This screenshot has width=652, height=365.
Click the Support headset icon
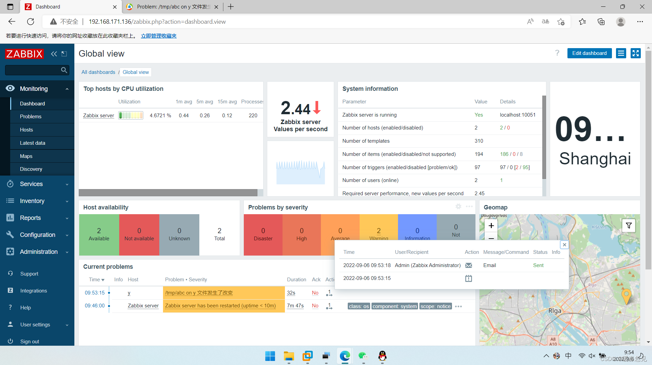coord(10,273)
